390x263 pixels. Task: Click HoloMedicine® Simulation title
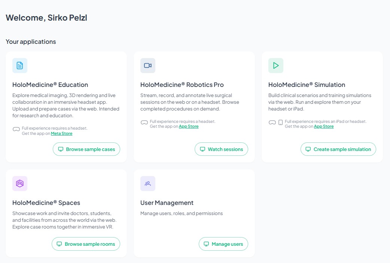(307, 85)
